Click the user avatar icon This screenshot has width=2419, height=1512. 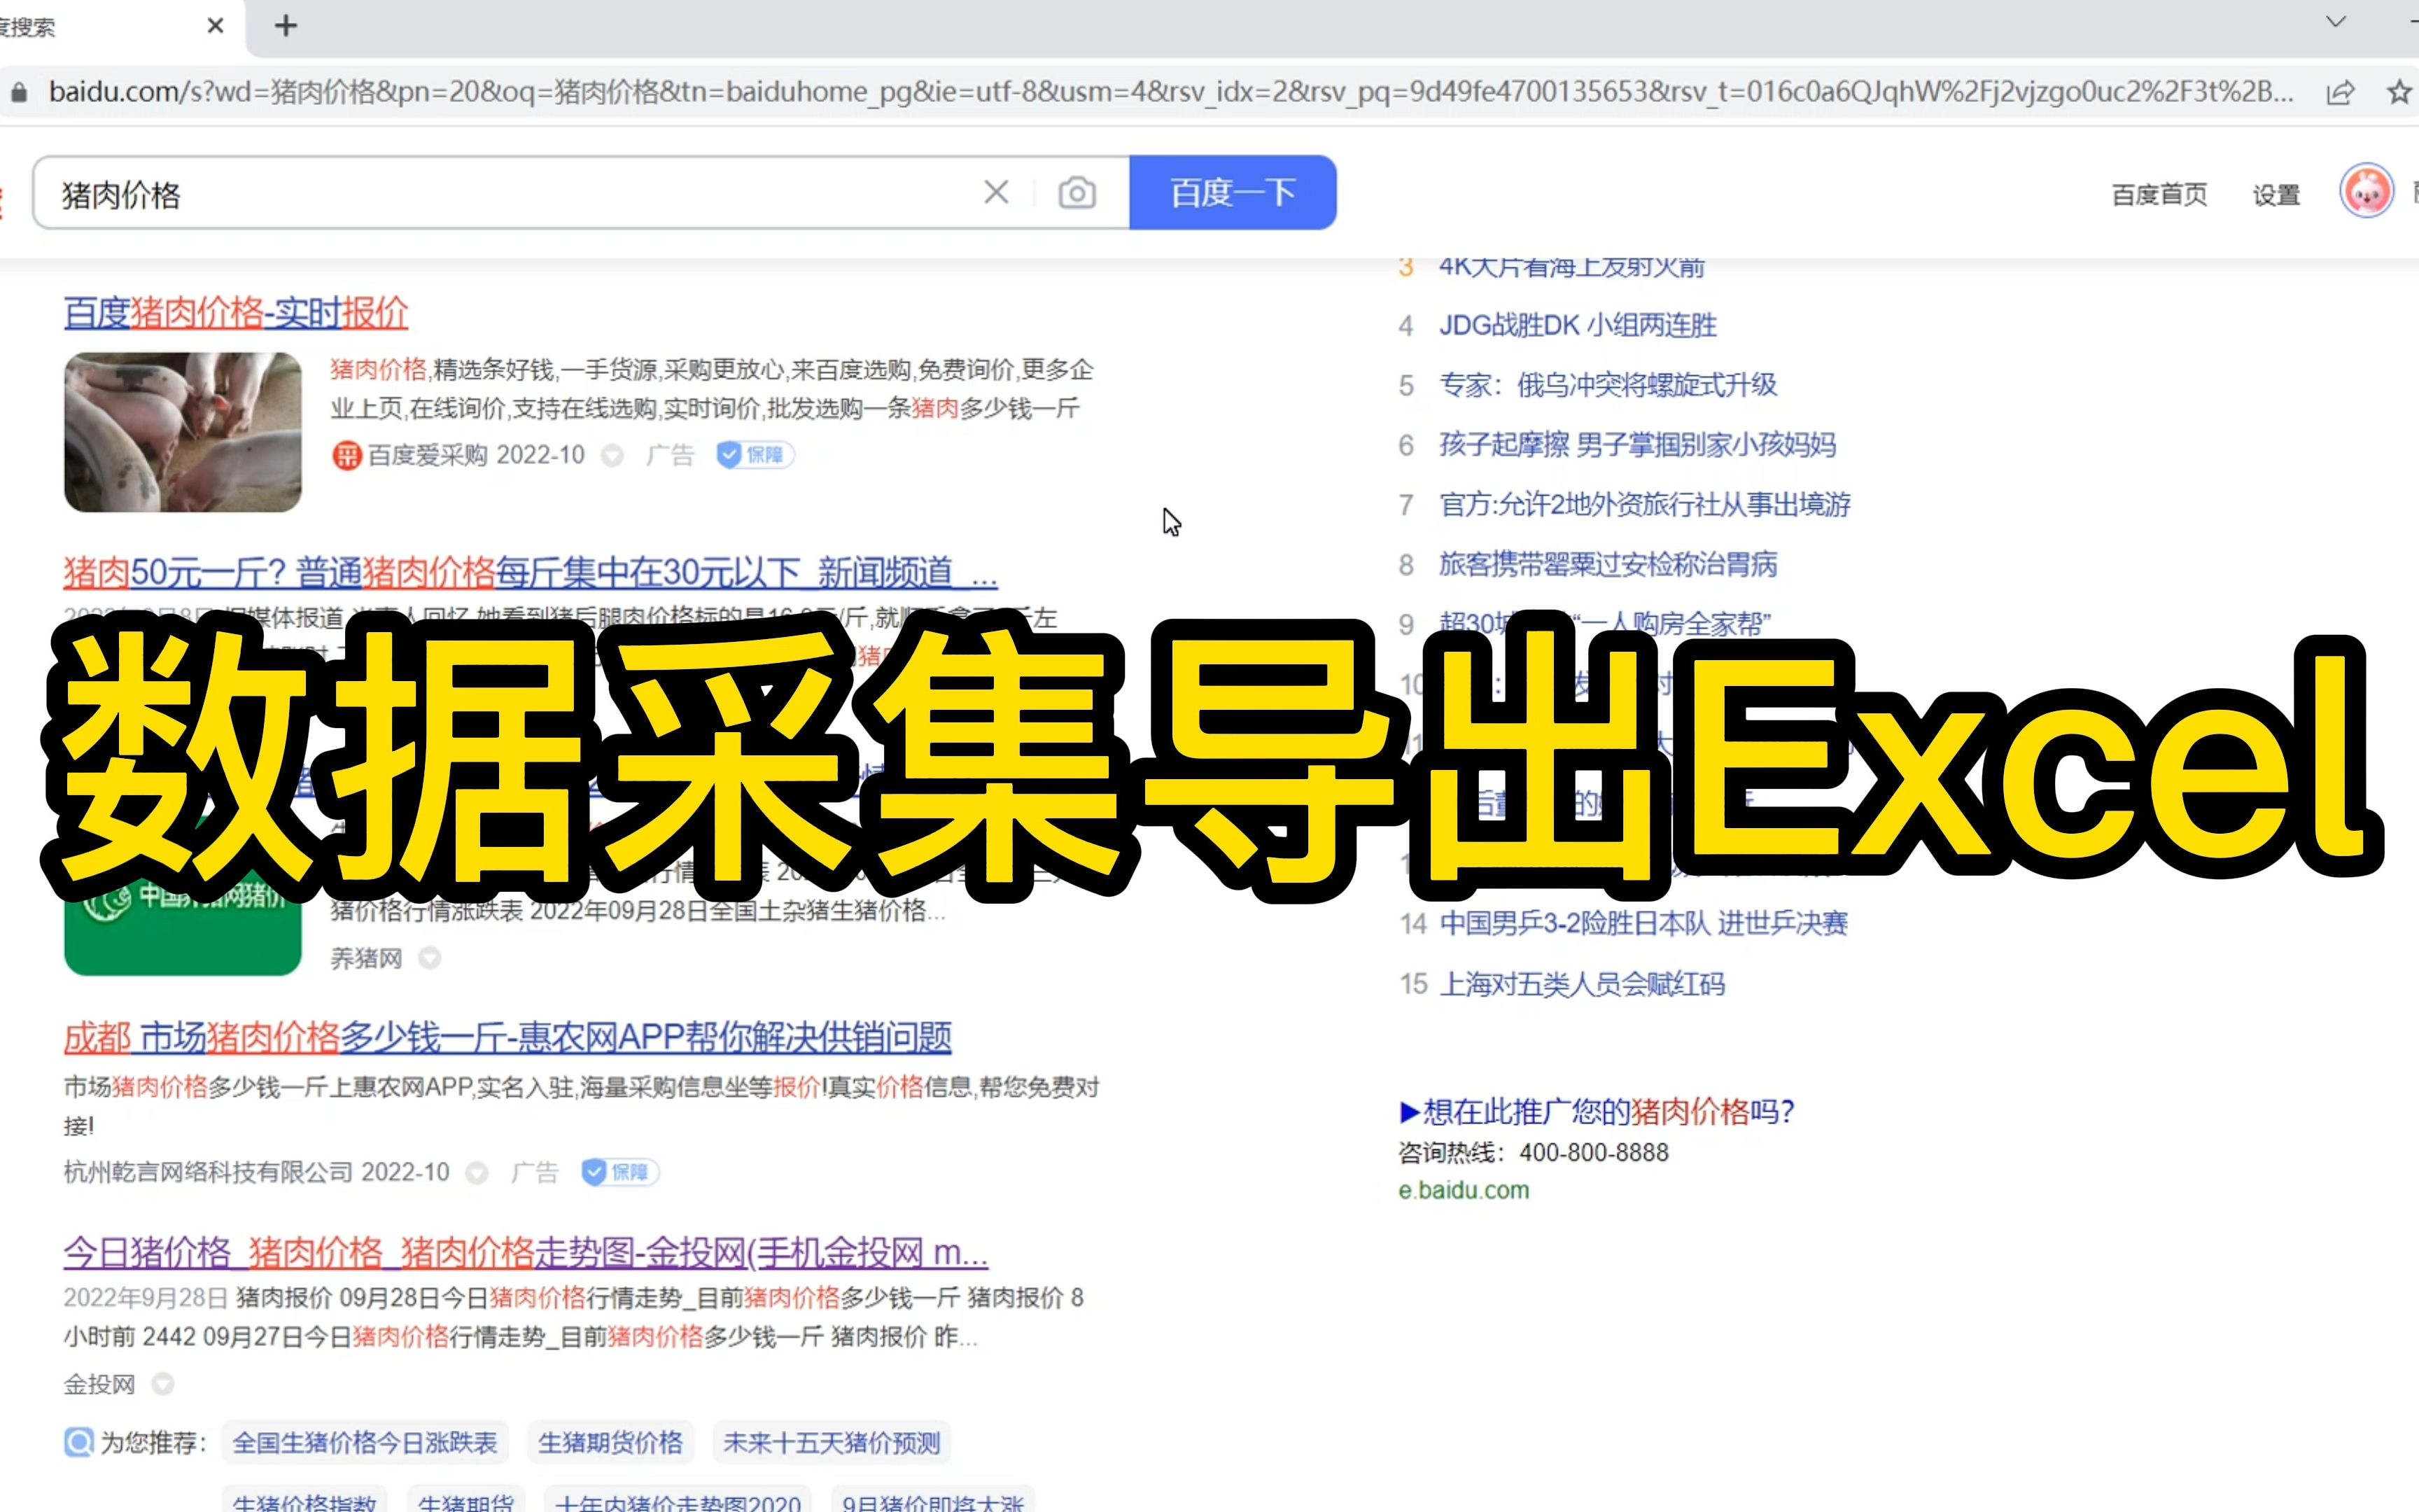click(x=2366, y=190)
